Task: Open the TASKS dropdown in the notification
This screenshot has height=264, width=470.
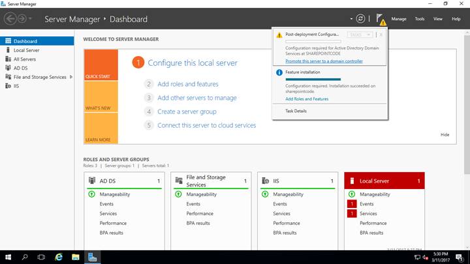Action: [360, 34]
